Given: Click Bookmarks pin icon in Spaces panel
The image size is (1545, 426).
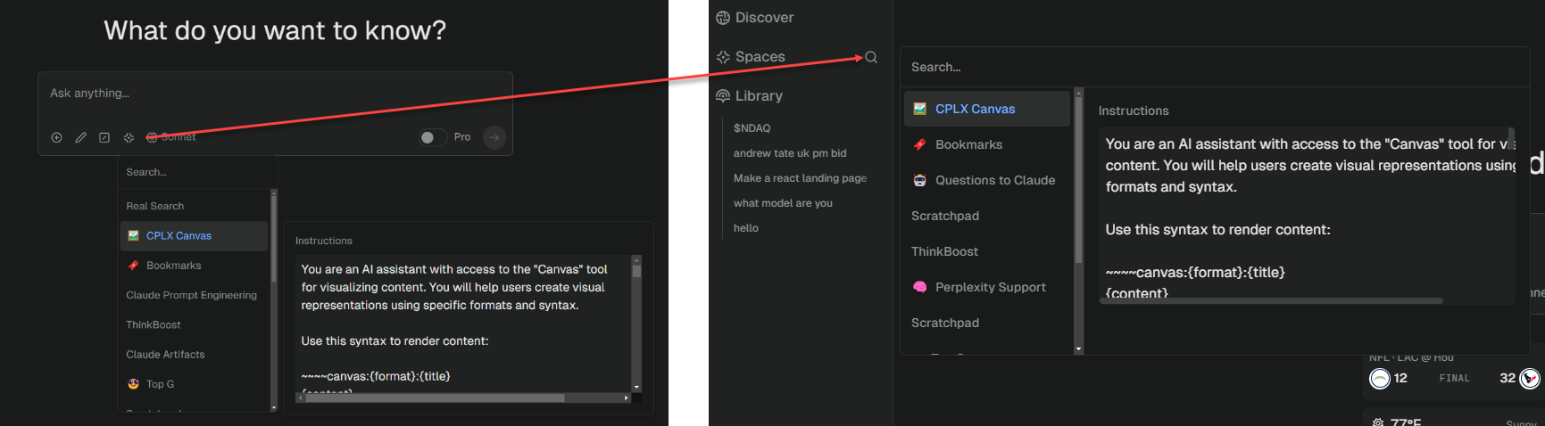Looking at the screenshot, I should coord(919,144).
